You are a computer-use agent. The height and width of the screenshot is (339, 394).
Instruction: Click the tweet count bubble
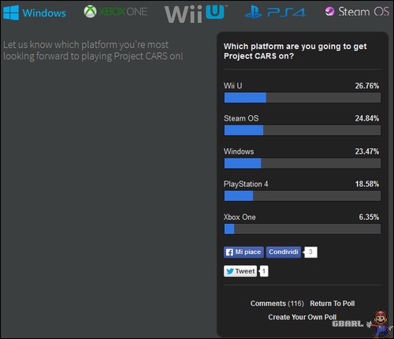click(x=264, y=271)
